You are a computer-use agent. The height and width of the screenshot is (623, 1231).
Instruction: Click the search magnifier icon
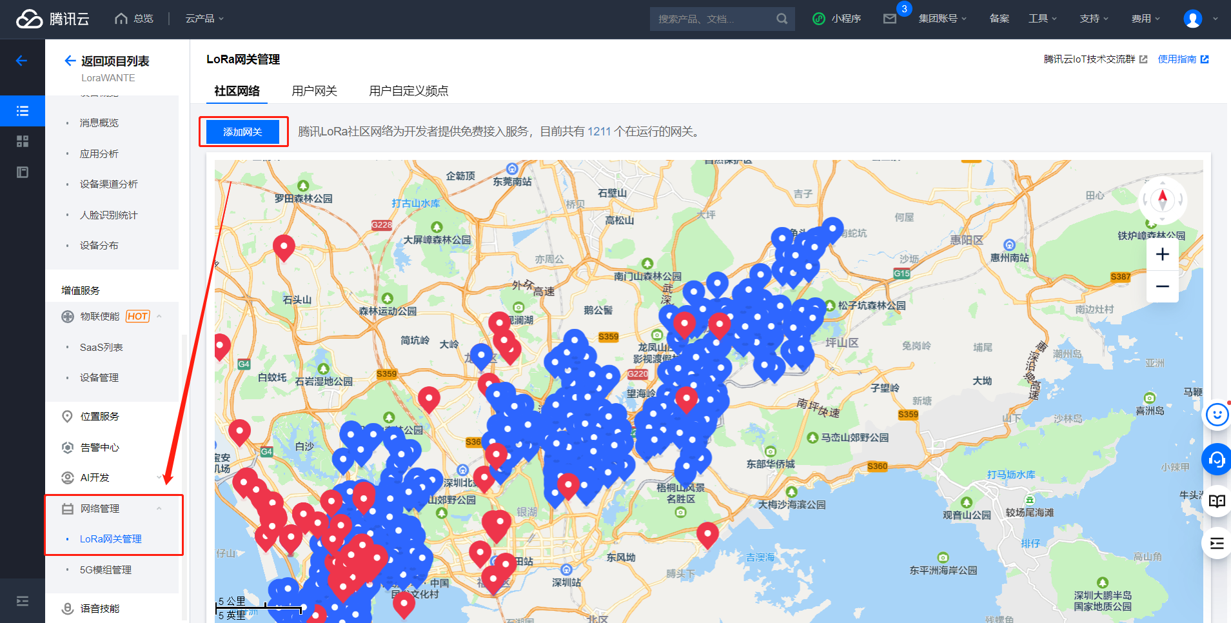[x=782, y=19]
